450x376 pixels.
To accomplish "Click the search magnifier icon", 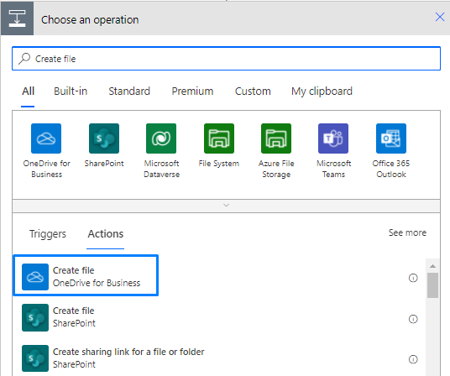I will click(x=24, y=59).
